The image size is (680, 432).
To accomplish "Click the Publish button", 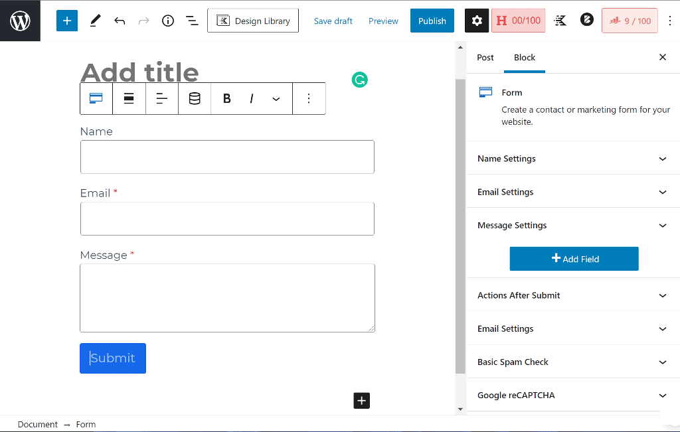I will coord(432,21).
